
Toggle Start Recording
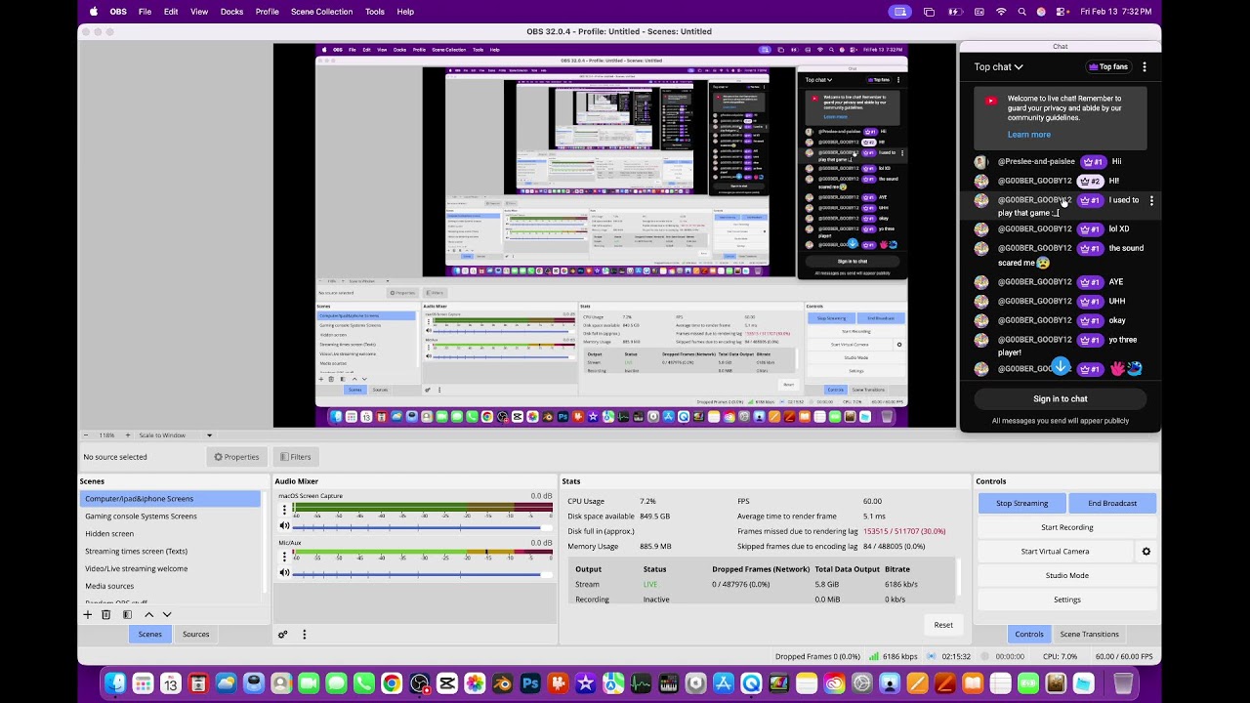click(1067, 527)
